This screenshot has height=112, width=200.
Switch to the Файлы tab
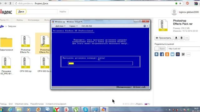click(x=19, y=20)
